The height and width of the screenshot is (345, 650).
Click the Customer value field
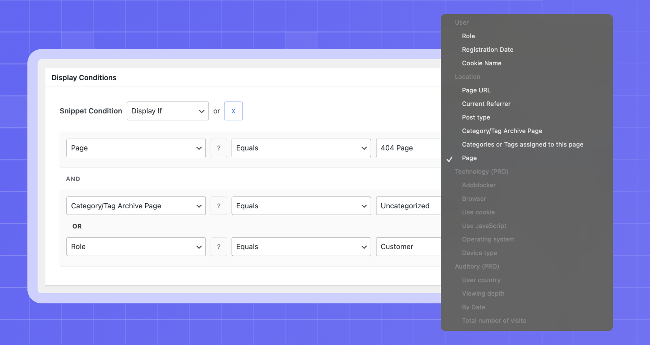(408, 247)
